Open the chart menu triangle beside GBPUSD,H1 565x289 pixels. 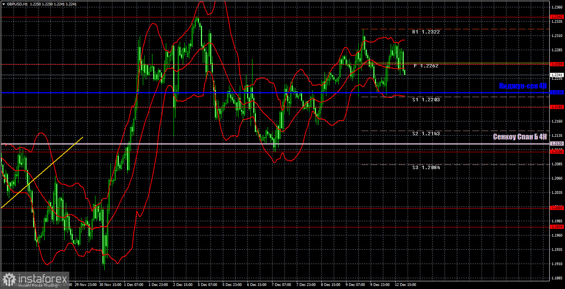(3, 3)
